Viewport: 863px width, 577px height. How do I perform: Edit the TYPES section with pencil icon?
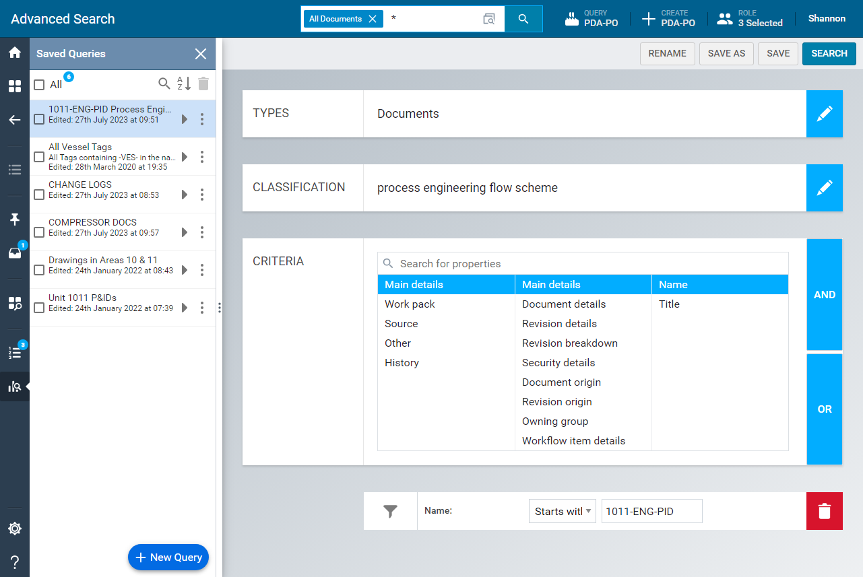click(825, 114)
